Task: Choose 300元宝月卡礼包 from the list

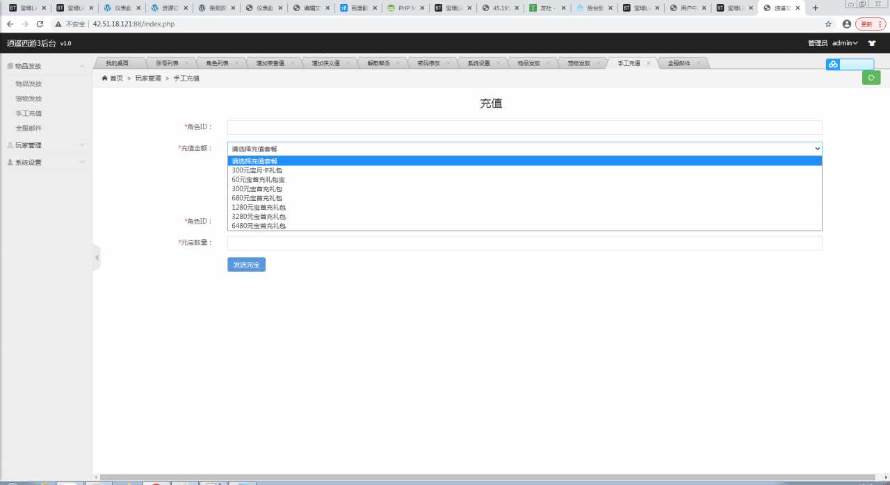Action: click(257, 170)
